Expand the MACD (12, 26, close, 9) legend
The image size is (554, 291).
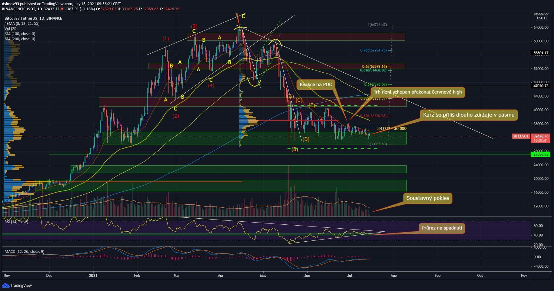coord(24,252)
